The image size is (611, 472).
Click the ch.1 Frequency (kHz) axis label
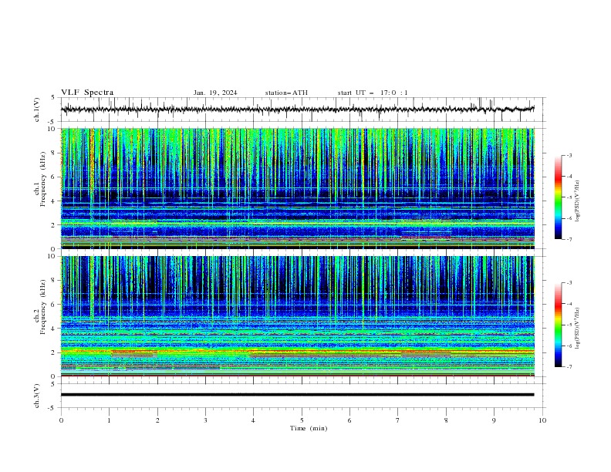pos(40,180)
